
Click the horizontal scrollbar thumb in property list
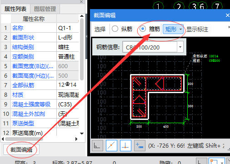click(24, 139)
